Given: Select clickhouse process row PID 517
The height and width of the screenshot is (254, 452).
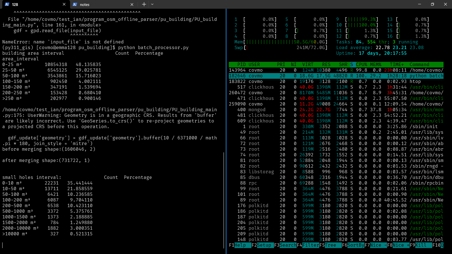Looking at the screenshot, I should pos(336,87).
